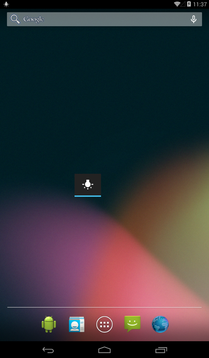
Task: Toggle the flashlight widget on the home screen
Action: click(x=88, y=185)
